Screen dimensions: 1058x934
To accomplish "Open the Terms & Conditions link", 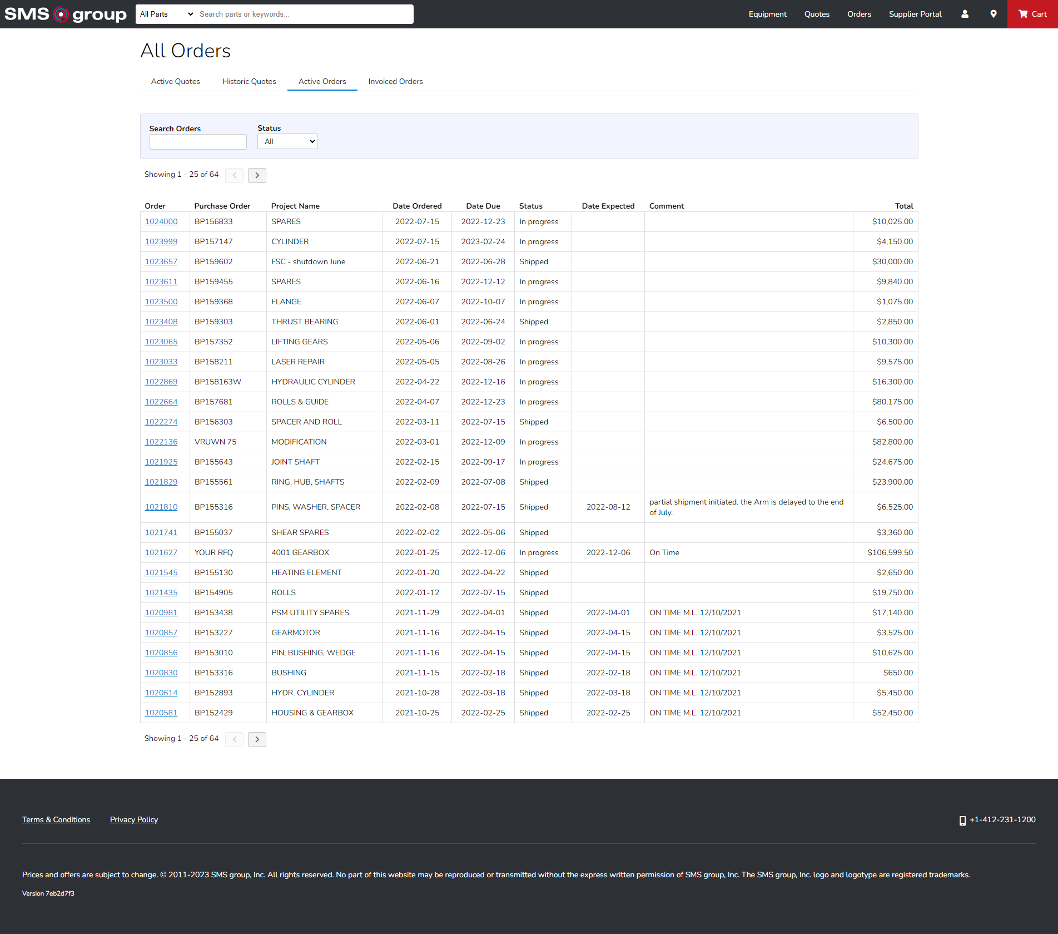I will (56, 819).
